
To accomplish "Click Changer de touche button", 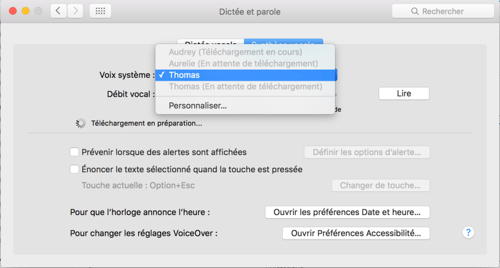I will click(x=380, y=185).
